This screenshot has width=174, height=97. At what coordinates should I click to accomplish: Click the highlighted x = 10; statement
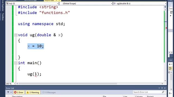(36, 46)
